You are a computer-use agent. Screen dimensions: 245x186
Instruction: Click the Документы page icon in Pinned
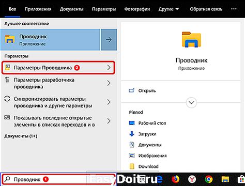pos(132,145)
